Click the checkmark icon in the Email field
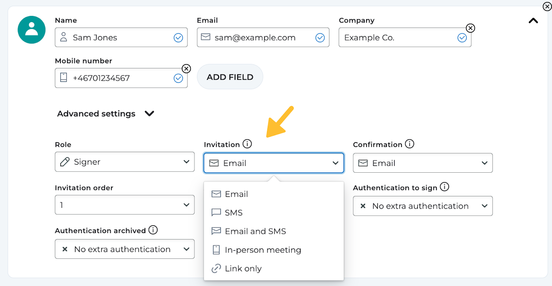 (320, 38)
